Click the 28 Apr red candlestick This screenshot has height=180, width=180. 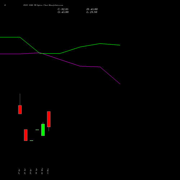[x=26, y=135]
